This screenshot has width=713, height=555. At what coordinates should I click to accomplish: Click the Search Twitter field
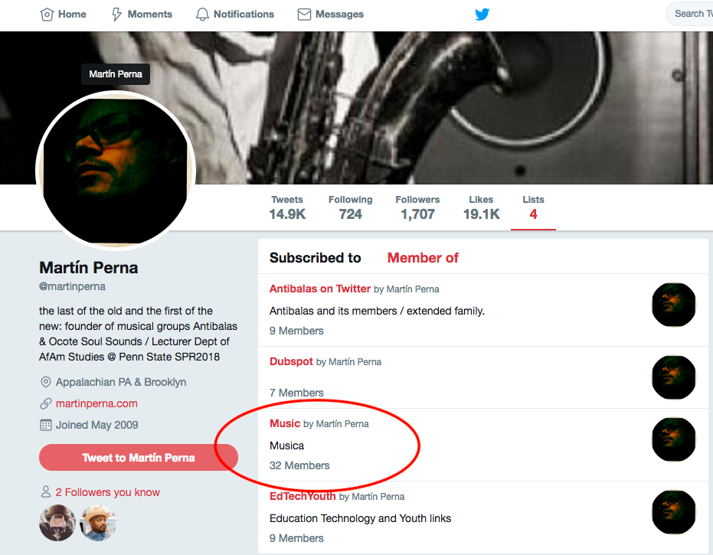pyautogui.click(x=691, y=14)
